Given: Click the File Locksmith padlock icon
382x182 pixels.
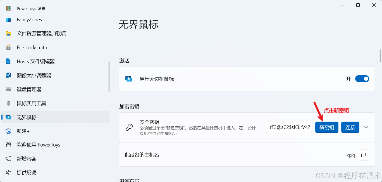Looking at the screenshot, I should (x=8, y=48).
